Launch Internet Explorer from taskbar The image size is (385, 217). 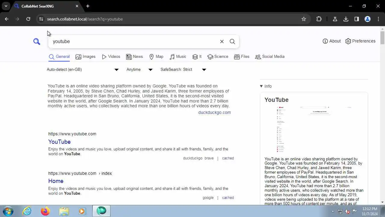[x=27, y=211]
